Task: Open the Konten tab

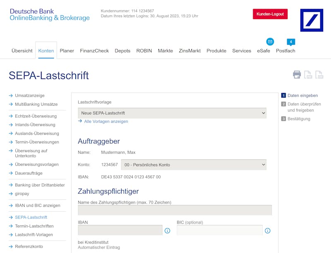Action: pyautogui.click(x=46, y=51)
